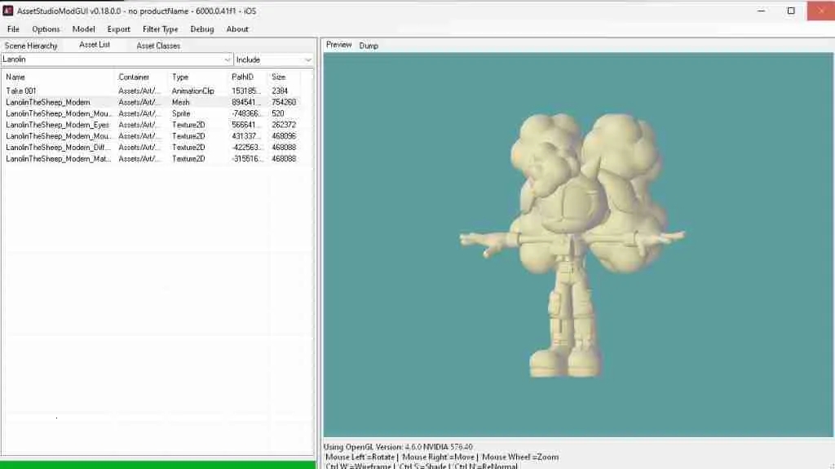Open the Export menu
The width and height of the screenshot is (835, 469).
(119, 29)
